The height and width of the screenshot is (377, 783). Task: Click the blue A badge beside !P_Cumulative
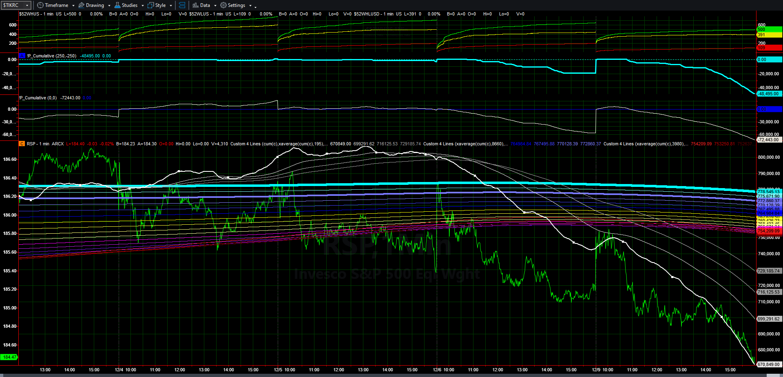coord(22,56)
